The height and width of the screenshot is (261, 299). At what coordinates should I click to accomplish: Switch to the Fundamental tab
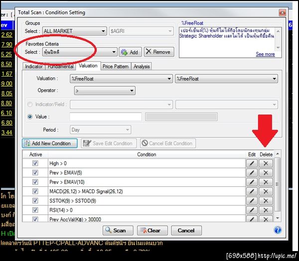click(x=60, y=66)
